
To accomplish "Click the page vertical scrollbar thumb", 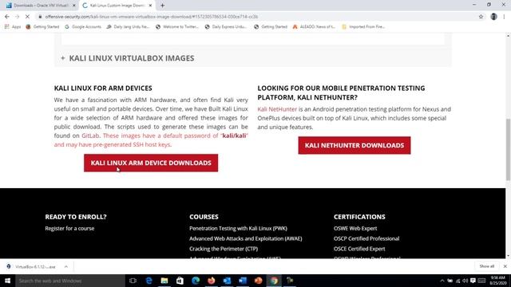I will coord(508,150).
